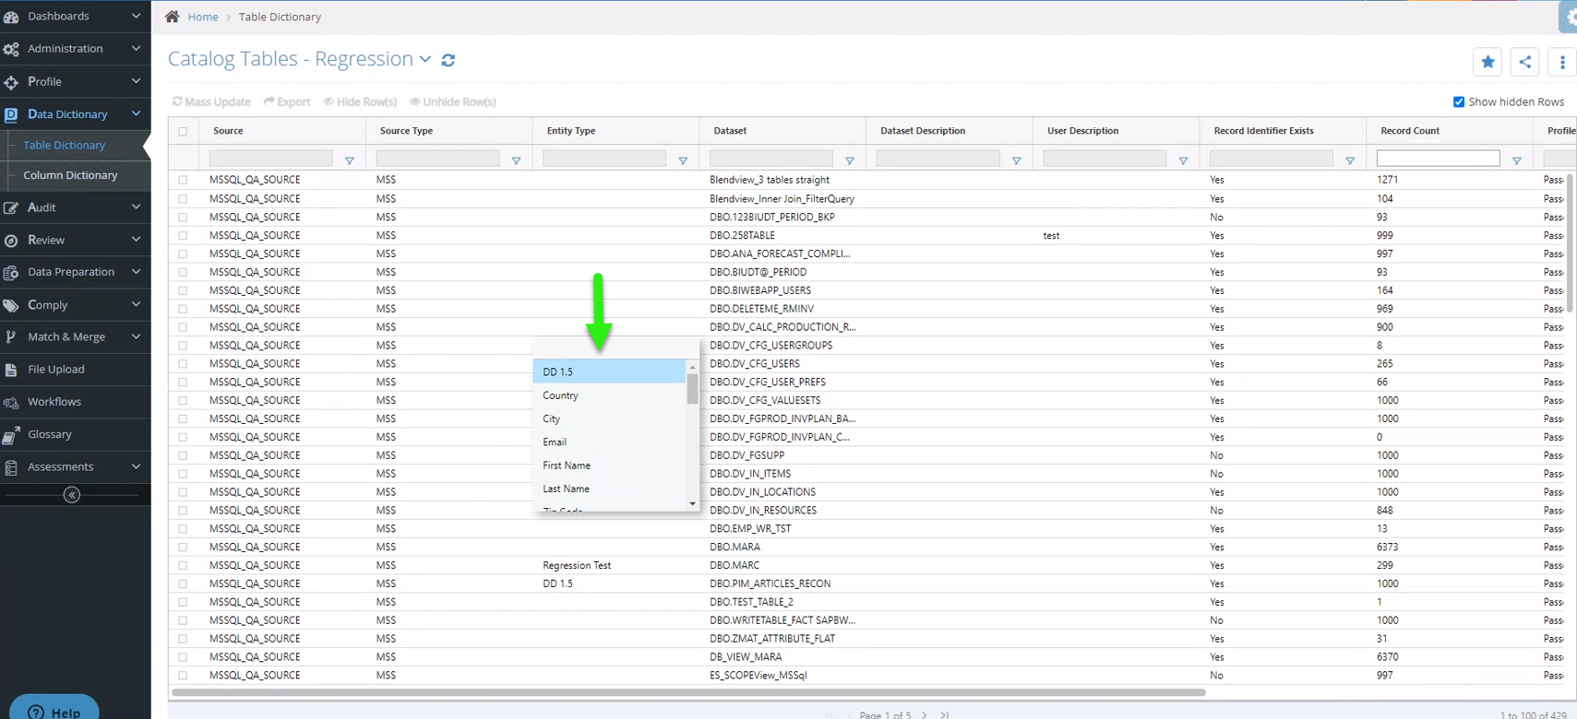Toggle the select-all header checkbox

point(183,131)
